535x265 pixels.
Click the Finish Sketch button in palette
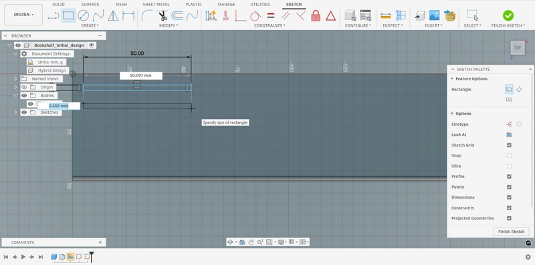(x=511, y=232)
